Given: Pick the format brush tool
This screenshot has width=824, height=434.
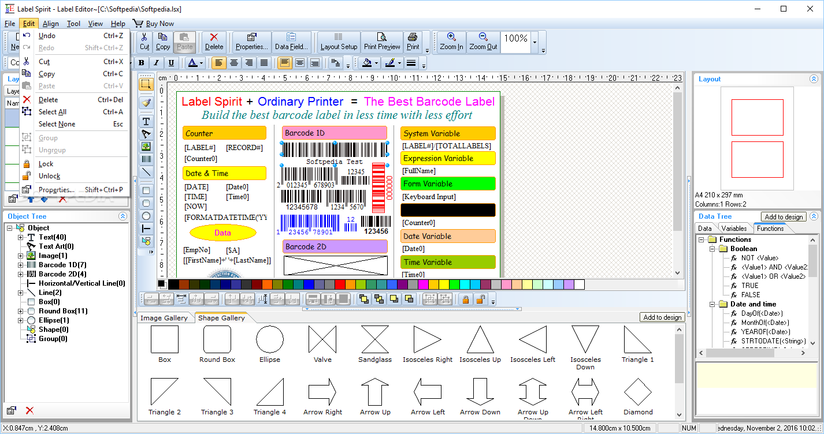Looking at the screenshot, I should pos(146,103).
